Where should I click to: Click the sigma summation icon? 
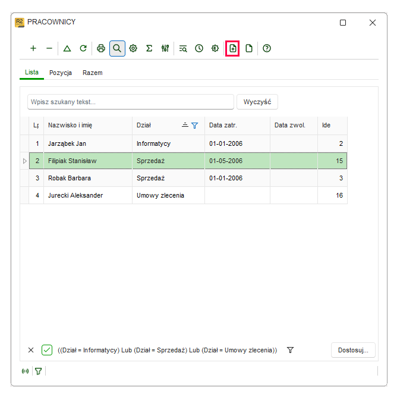(149, 48)
